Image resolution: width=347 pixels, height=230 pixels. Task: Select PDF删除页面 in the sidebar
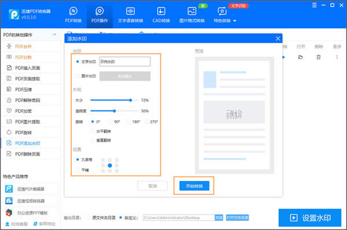tap(30, 154)
